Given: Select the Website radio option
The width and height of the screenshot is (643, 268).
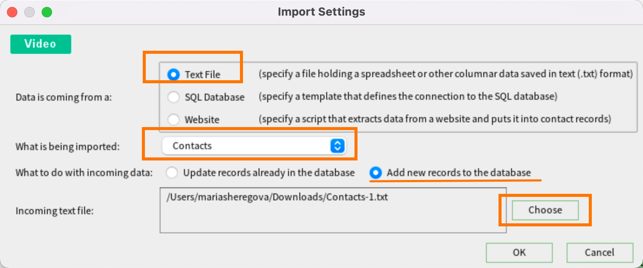Looking at the screenshot, I should click(x=174, y=119).
